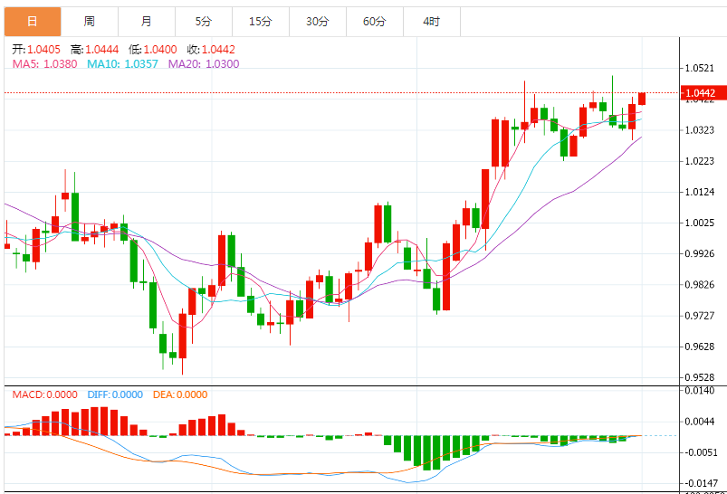Click the MACD: 0.0000 label
727x494 pixels.
coord(45,394)
